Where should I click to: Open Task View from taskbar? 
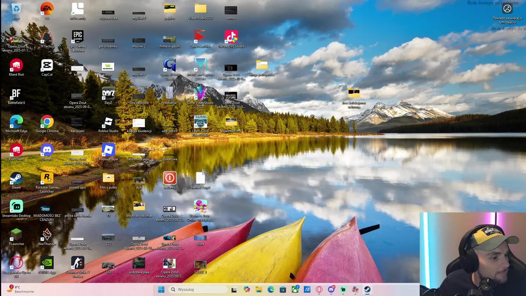click(234, 289)
